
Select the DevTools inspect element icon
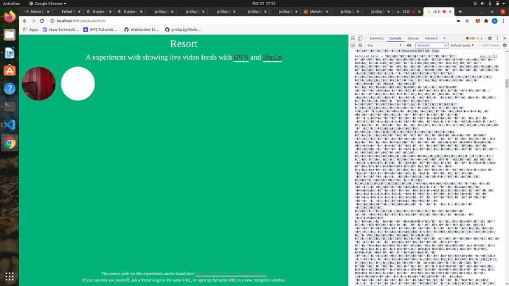pos(353,38)
